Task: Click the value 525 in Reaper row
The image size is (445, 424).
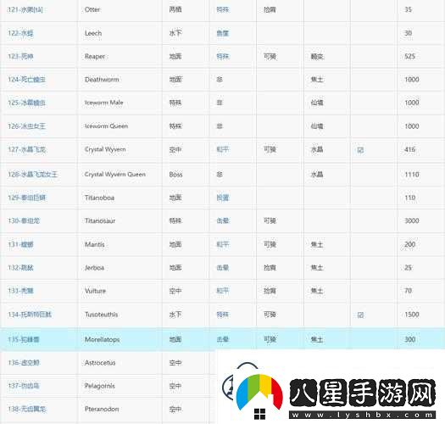Action: (x=409, y=57)
